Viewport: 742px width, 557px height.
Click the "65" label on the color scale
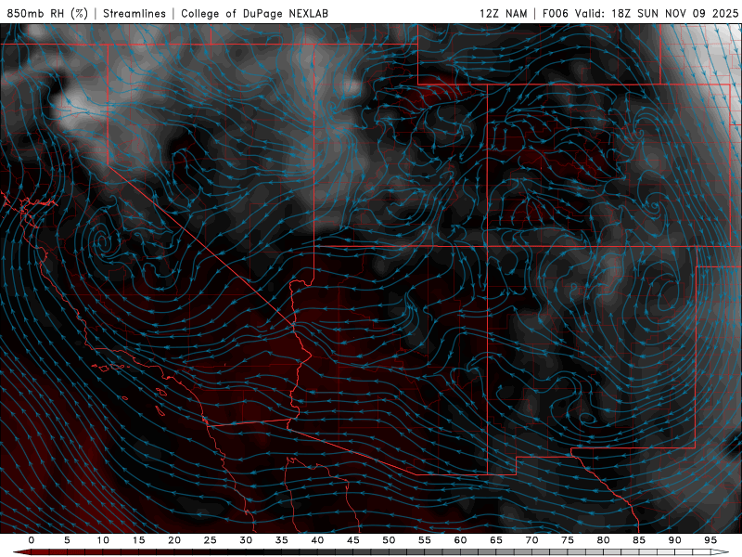(x=496, y=540)
